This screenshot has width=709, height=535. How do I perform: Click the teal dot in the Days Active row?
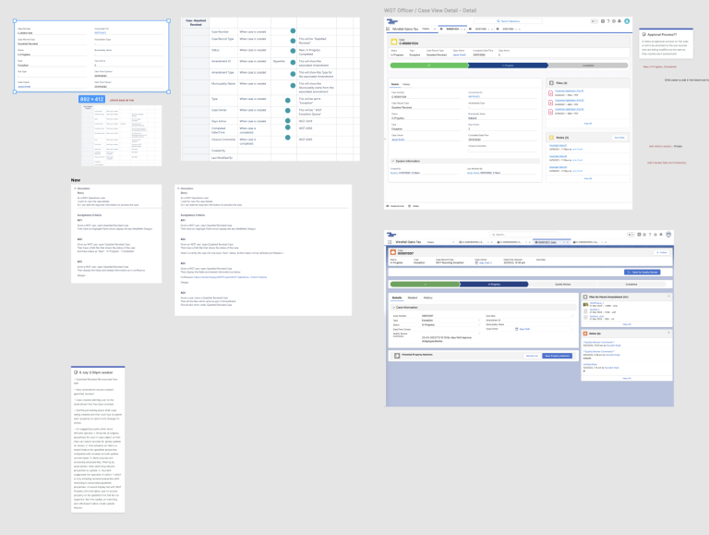coord(288,121)
